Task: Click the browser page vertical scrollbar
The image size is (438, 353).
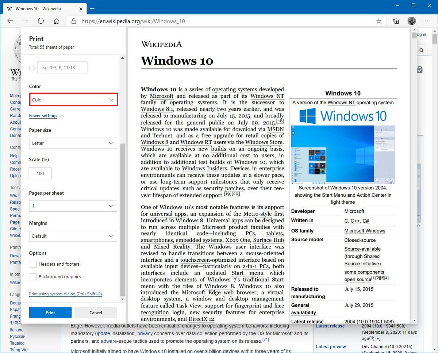Action: (434, 39)
